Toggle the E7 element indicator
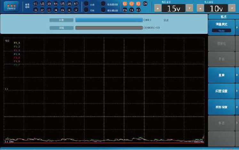This screenshot has height=150, width=239. (138, 10)
